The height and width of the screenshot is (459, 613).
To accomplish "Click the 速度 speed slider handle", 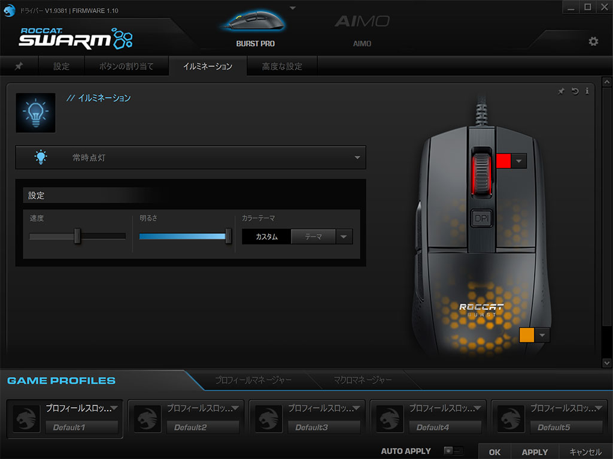I will 77,236.
